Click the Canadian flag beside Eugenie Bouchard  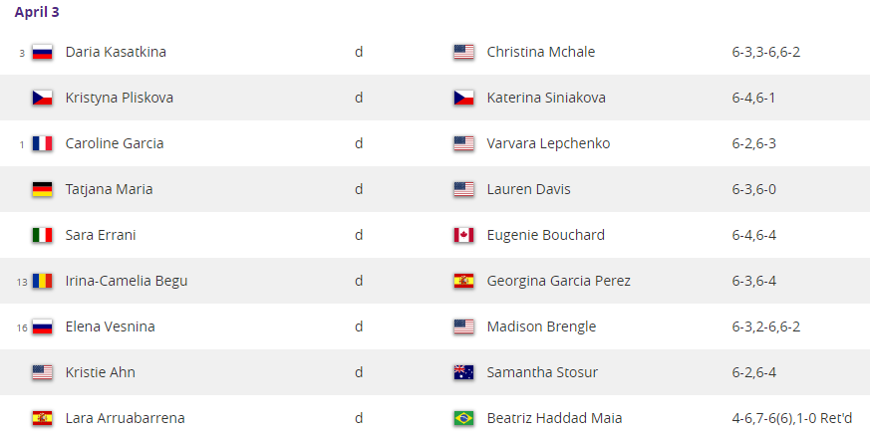(463, 235)
